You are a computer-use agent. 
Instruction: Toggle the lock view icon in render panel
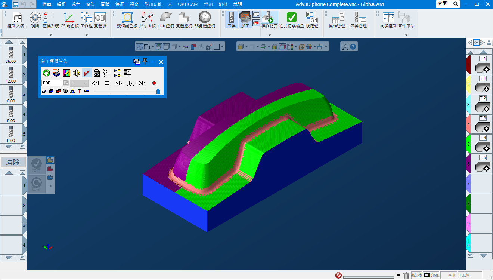[x=97, y=73]
